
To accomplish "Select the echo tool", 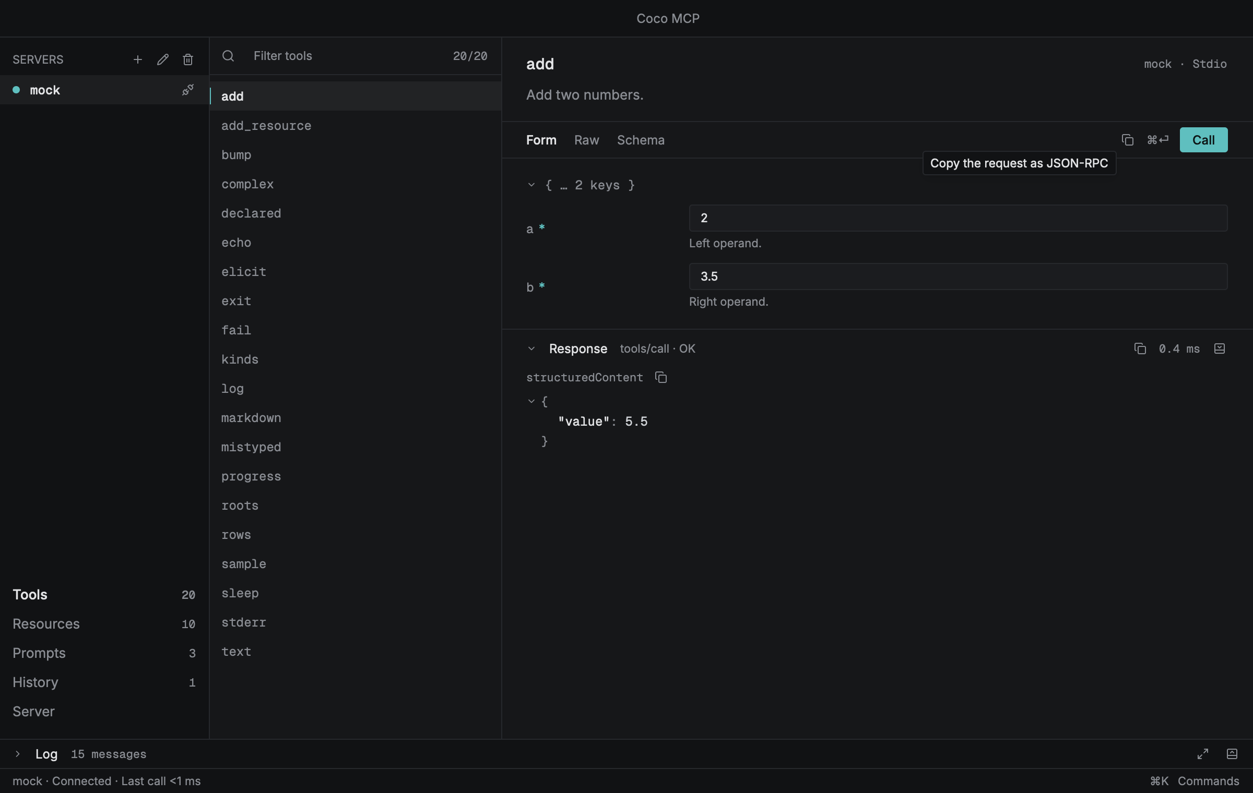I will point(356,242).
